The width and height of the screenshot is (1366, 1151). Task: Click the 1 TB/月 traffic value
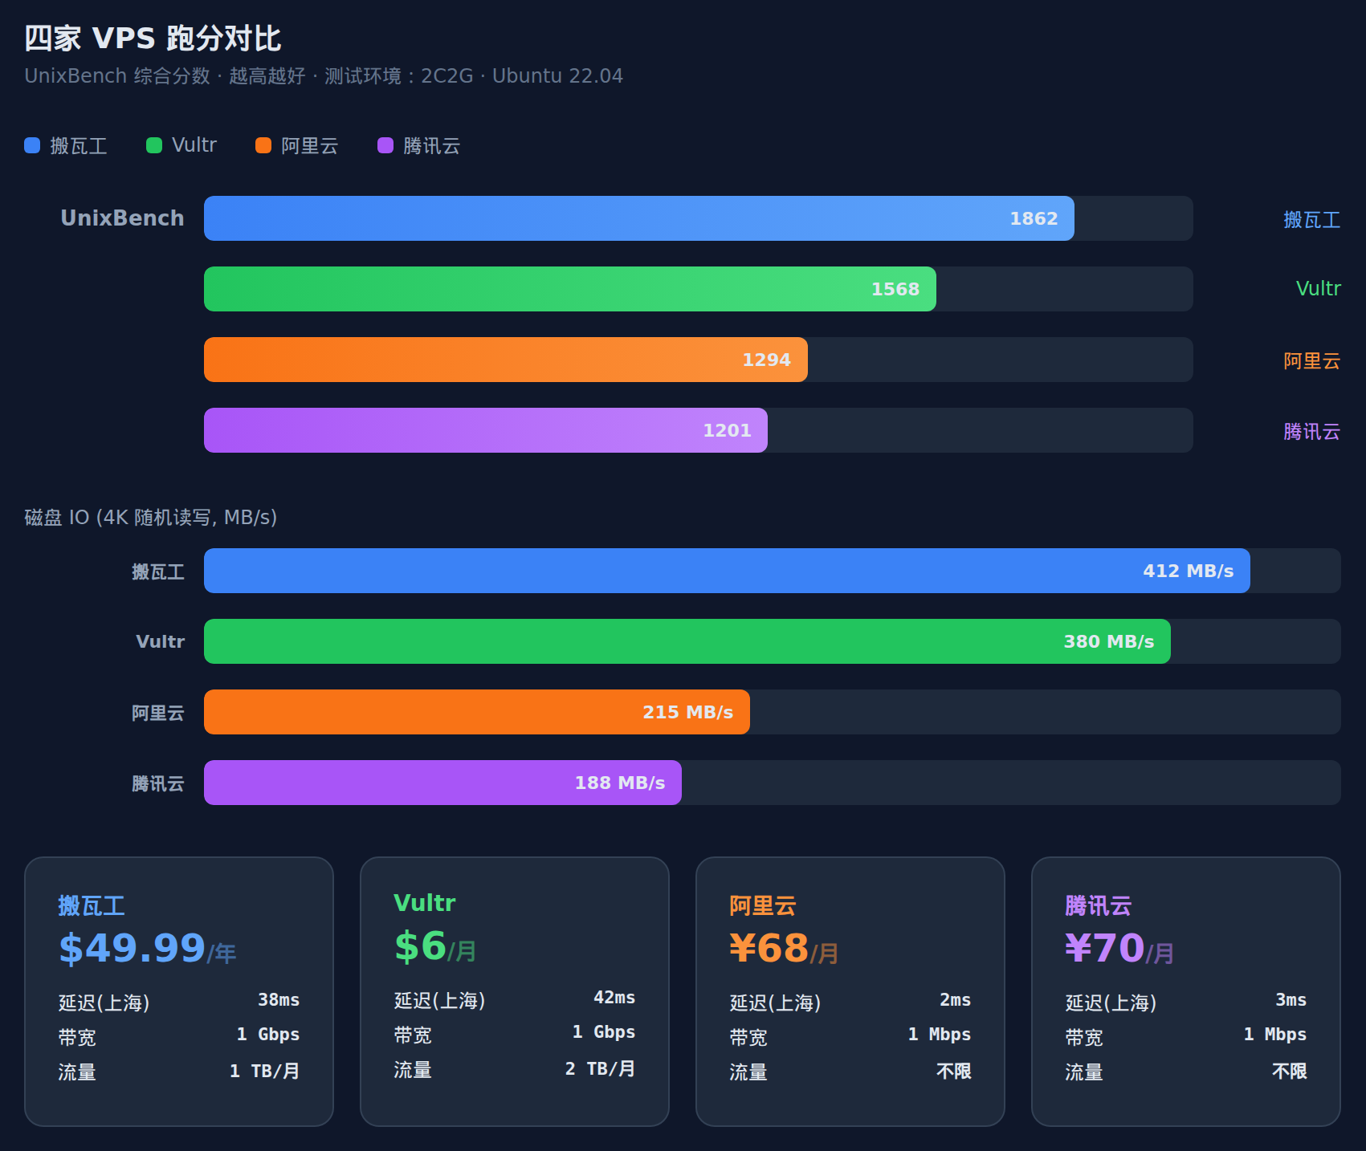pyautogui.click(x=264, y=1072)
